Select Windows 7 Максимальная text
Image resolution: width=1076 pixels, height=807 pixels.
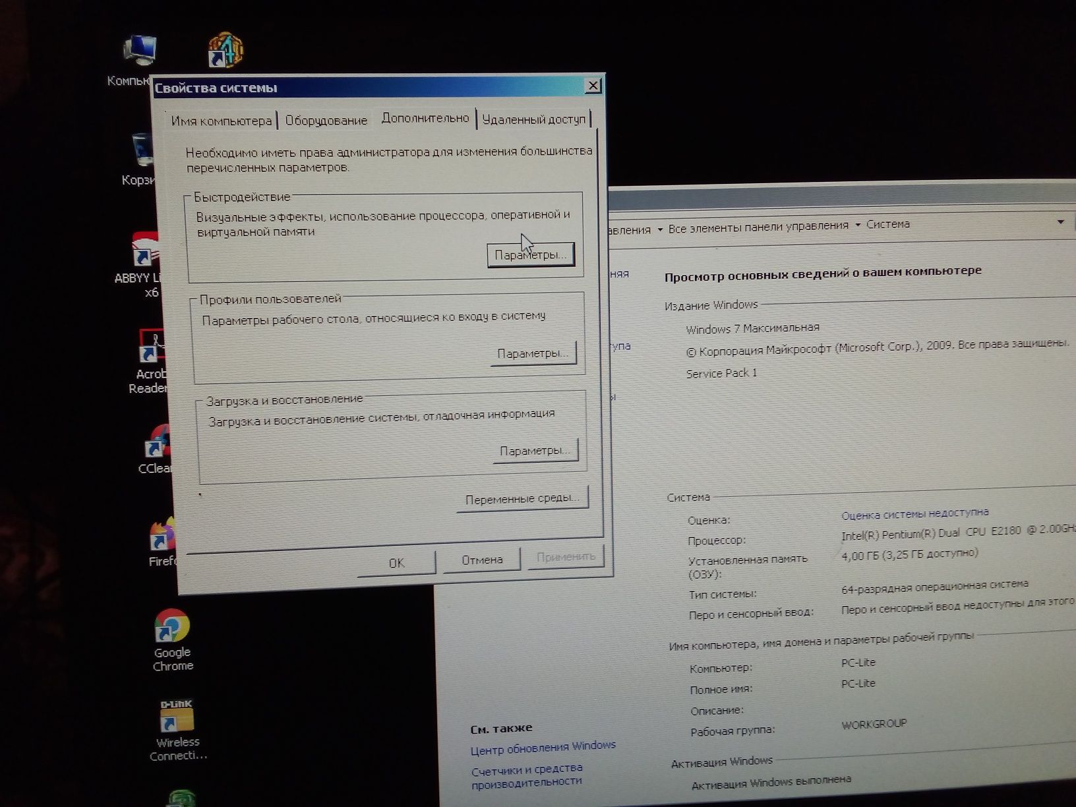pyautogui.click(x=752, y=328)
